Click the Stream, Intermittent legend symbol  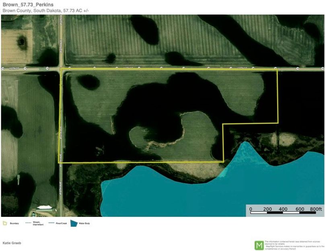tap(27, 224)
